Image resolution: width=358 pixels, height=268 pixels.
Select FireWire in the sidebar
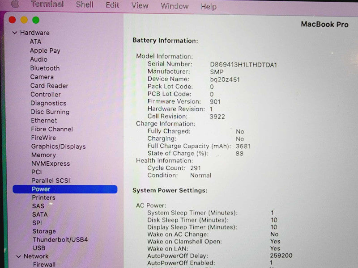pyautogui.click(x=43, y=138)
